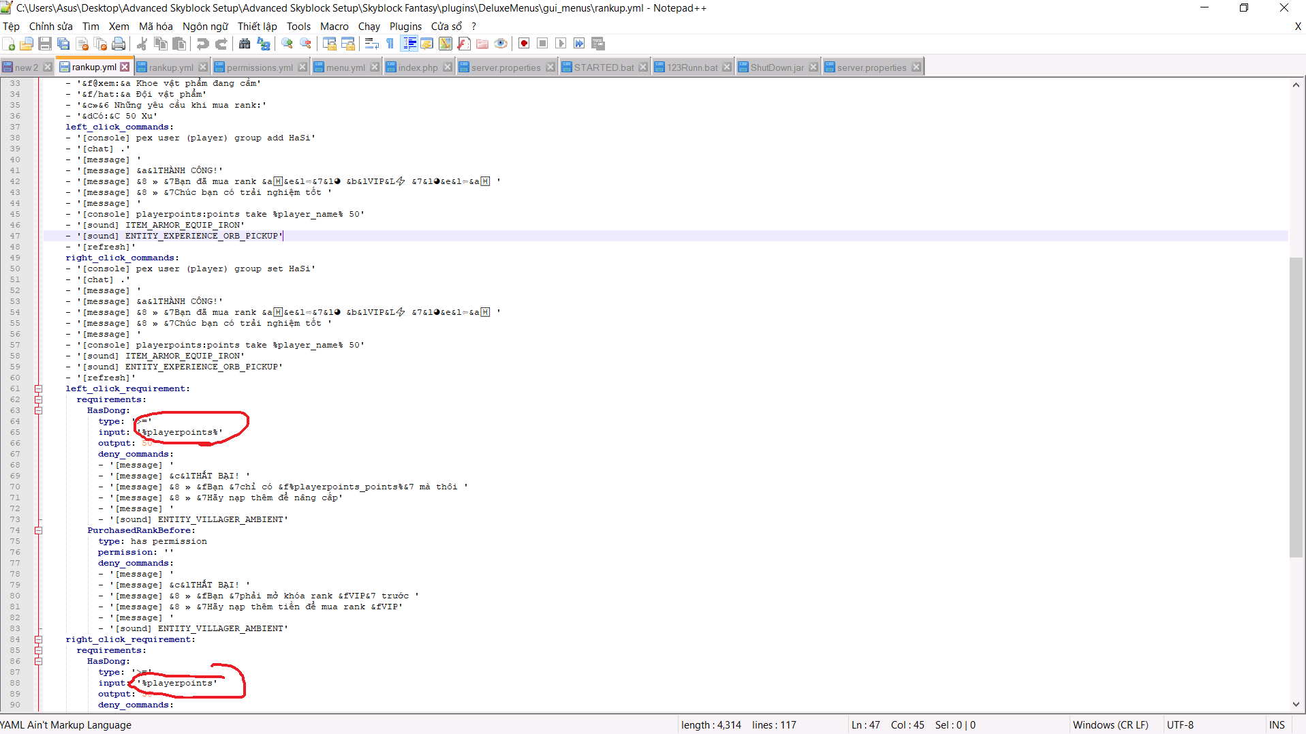This screenshot has height=734, width=1306.
Task: Click the New file toolbar icon
Action: point(9,44)
